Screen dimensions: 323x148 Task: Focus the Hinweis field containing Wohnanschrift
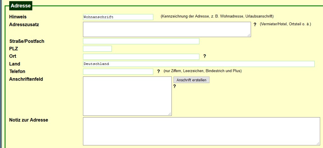pos(118,17)
